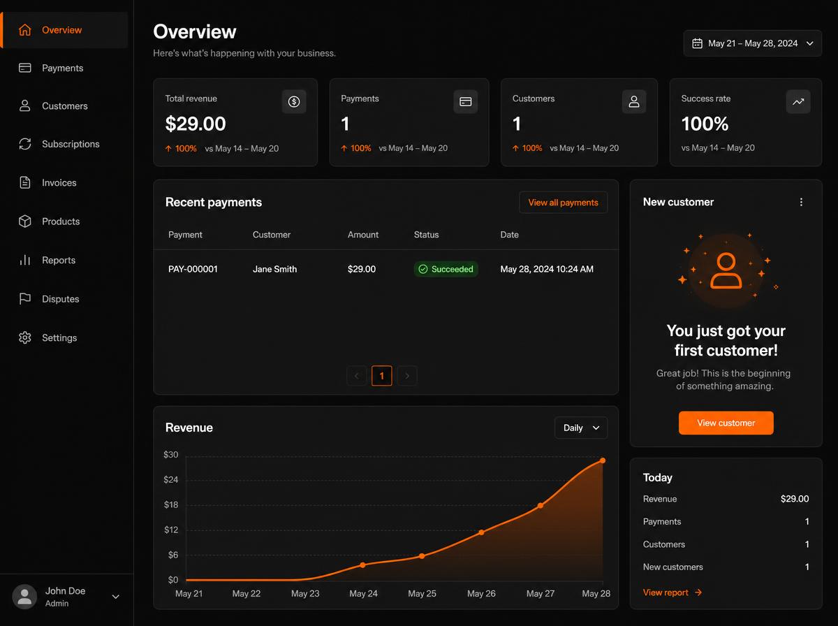Click the Payments card icon in sidebar

[25, 68]
